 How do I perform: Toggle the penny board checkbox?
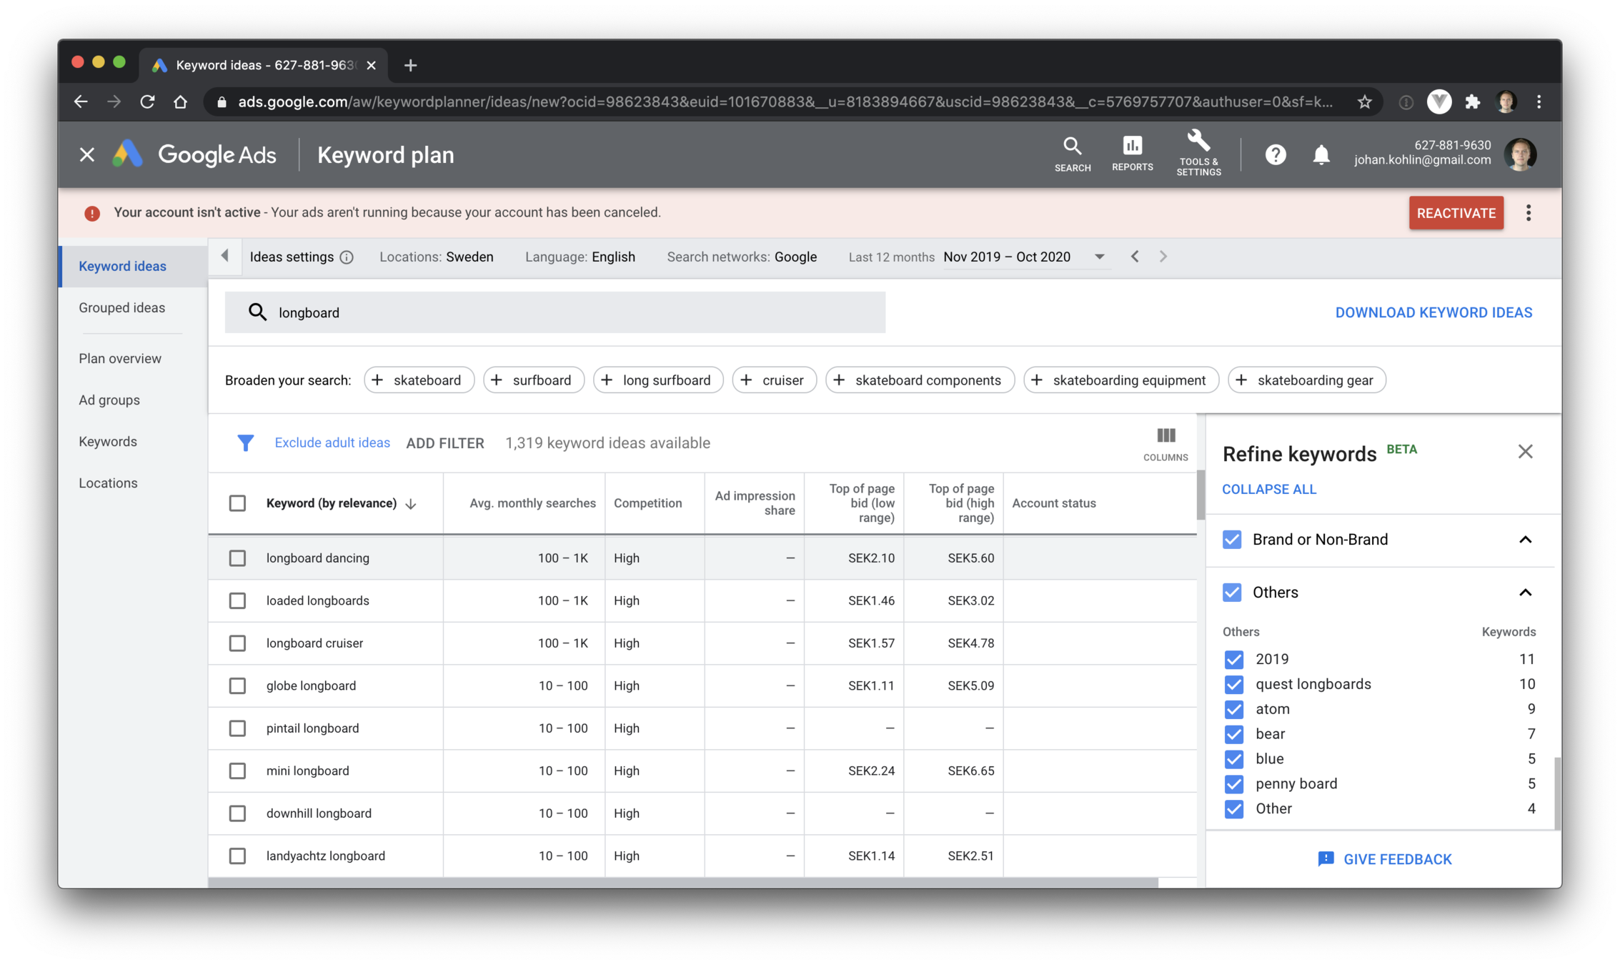point(1233,784)
